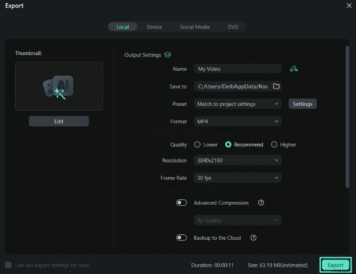This screenshot has width=356, height=274.
Task: Select the Higher quality radio button
Action: point(274,145)
